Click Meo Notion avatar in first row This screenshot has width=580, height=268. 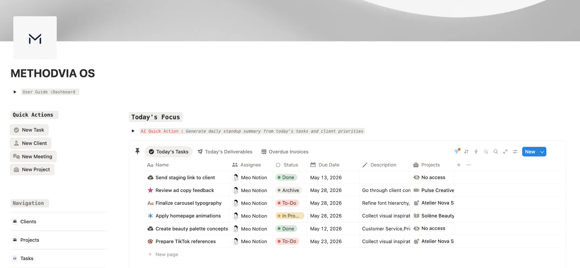pos(236,178)
